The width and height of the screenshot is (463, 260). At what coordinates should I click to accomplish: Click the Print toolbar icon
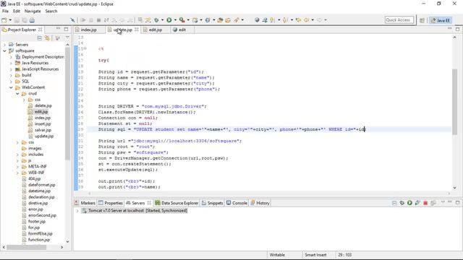pyautogui.click(x=32, y=20)
